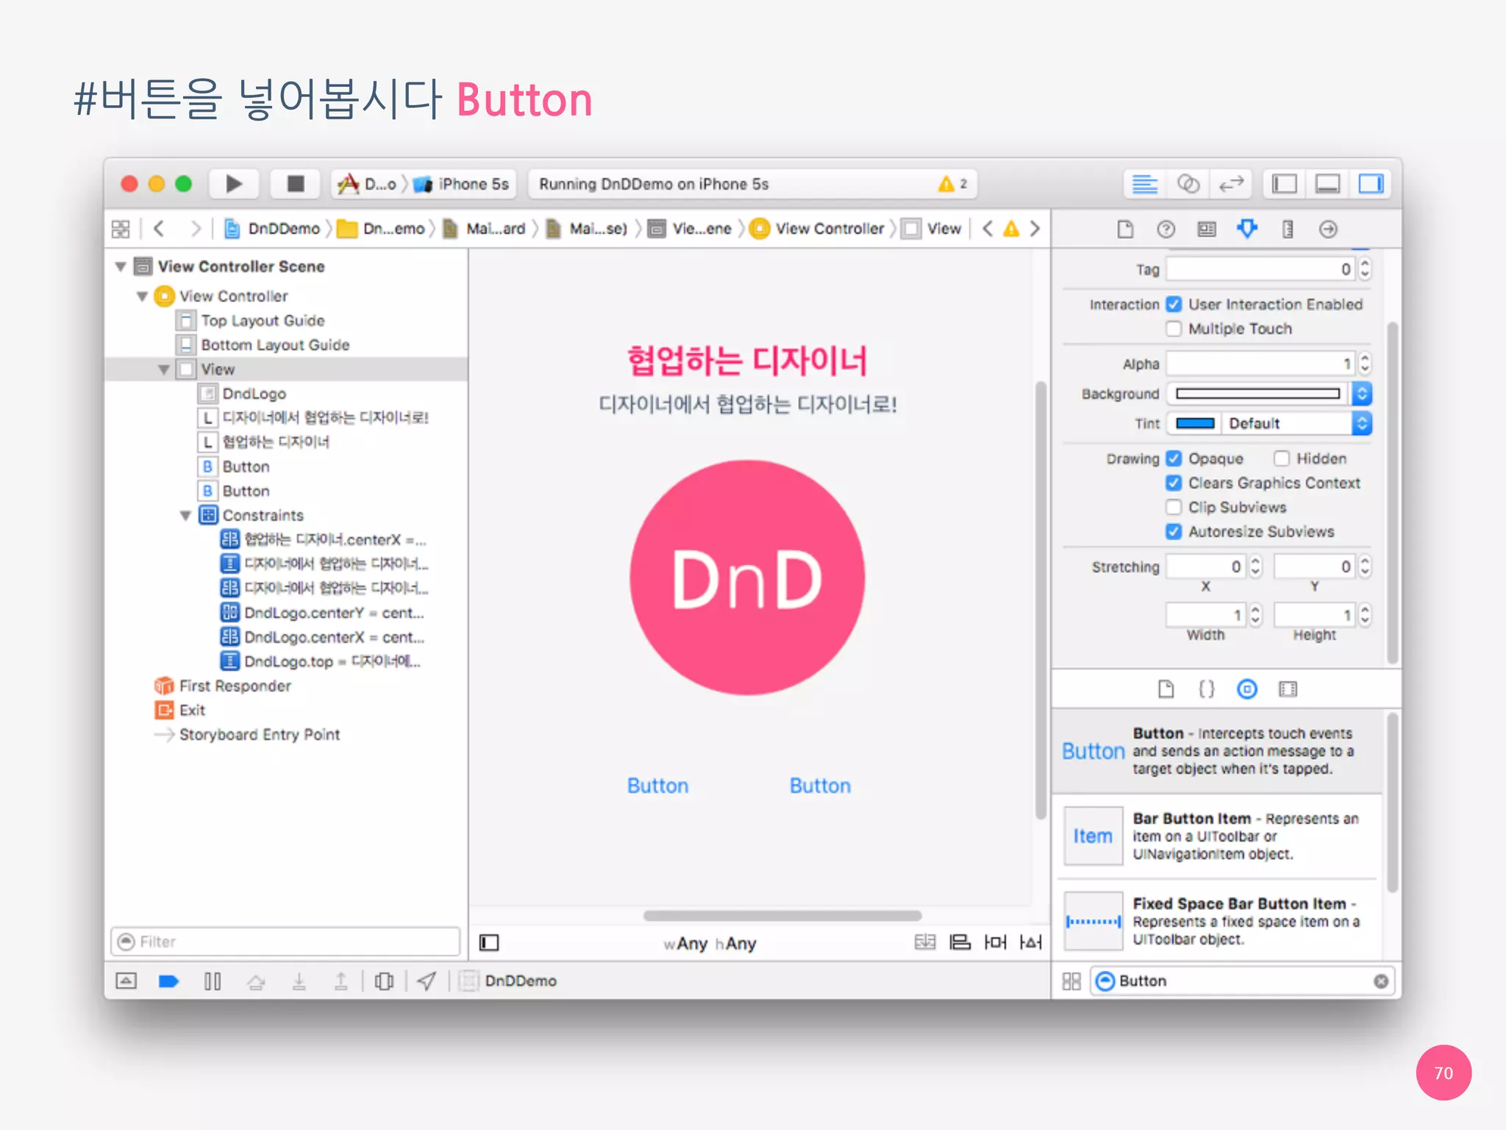The image size is (1506, 1130).
Task: Open the File inspector
Action: pos(1125,230)
